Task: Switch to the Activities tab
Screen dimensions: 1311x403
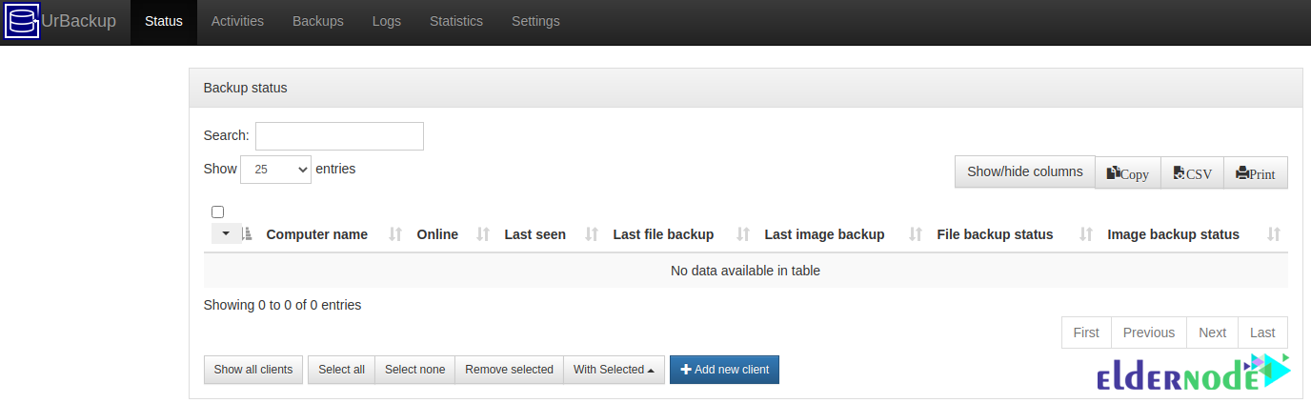Action: (x=237, y=21)
